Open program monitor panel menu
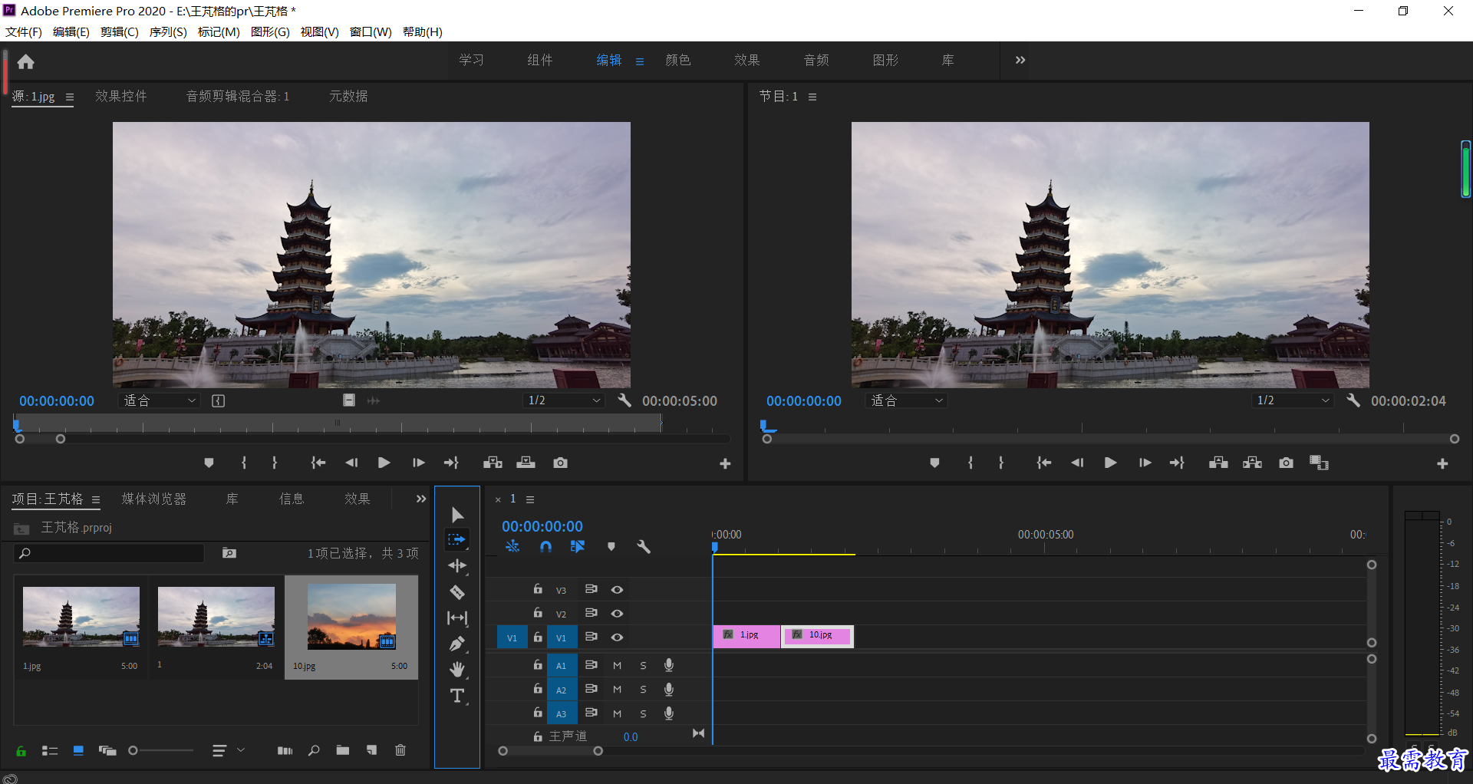1473x784 pixels. coord(812,97)
